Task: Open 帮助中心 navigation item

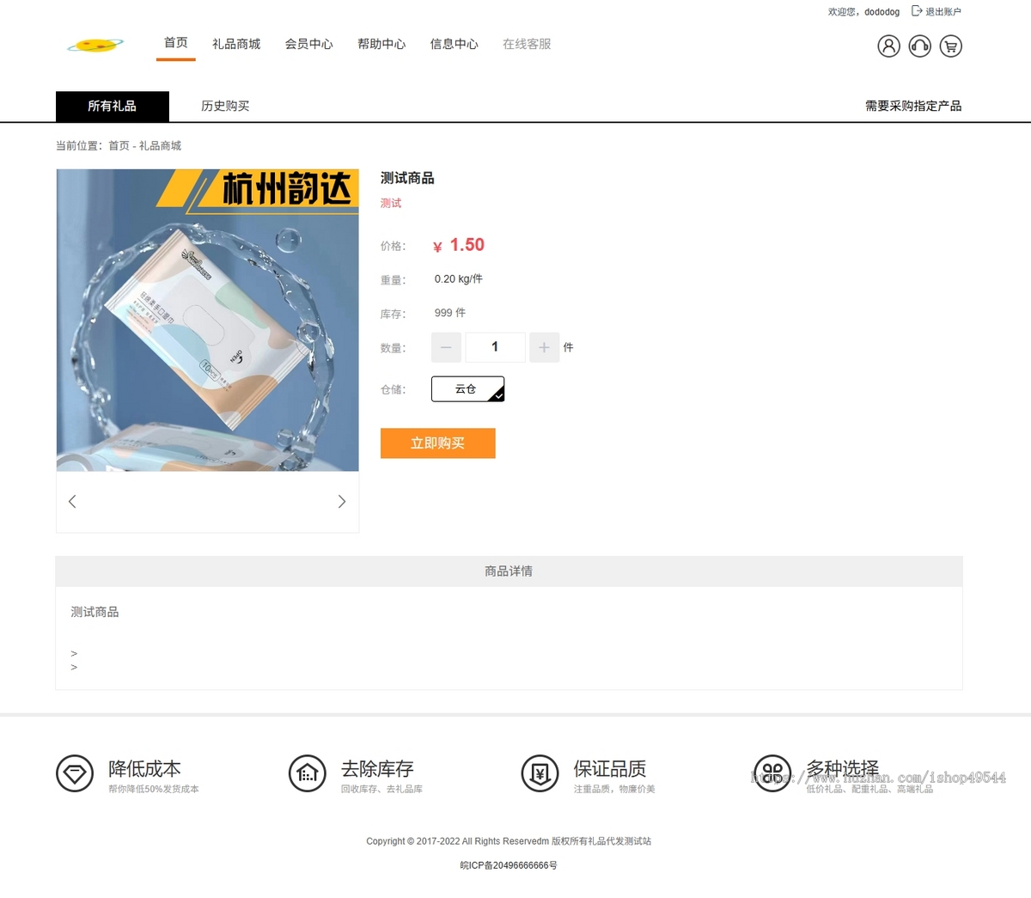Action: [x=381, y=44]
